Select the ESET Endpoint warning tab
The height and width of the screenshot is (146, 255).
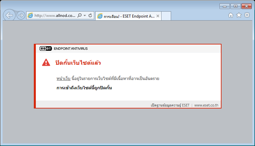[128, 16]
